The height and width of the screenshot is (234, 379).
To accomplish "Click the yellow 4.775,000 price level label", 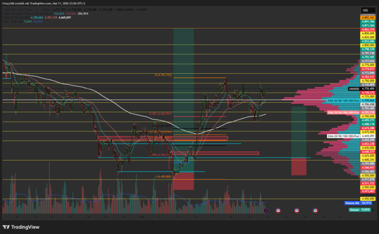I will tap(368, 65).
